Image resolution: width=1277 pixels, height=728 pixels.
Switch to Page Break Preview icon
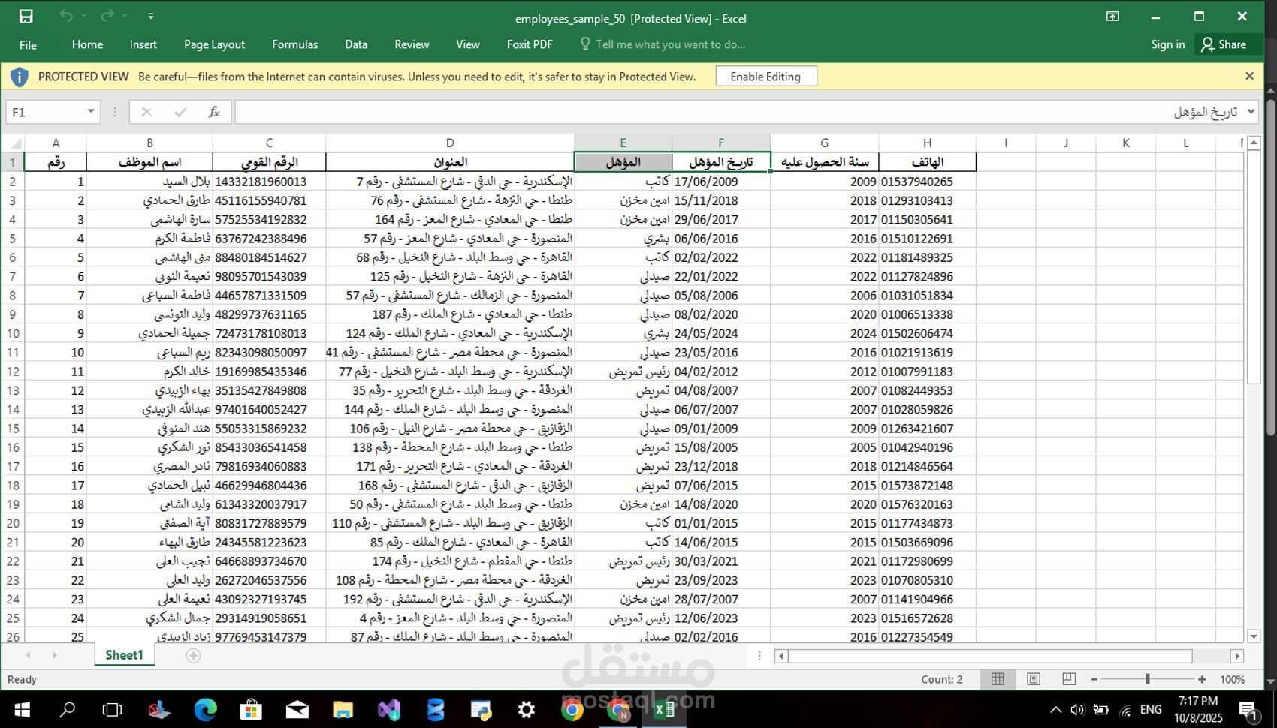click(x=1069, y=679)
